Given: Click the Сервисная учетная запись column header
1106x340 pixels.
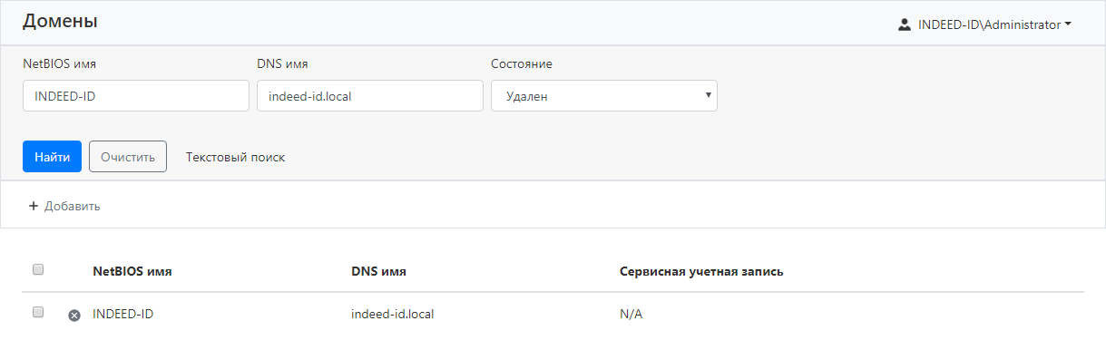Looking at the screenshot, I should tap(701, 271).
